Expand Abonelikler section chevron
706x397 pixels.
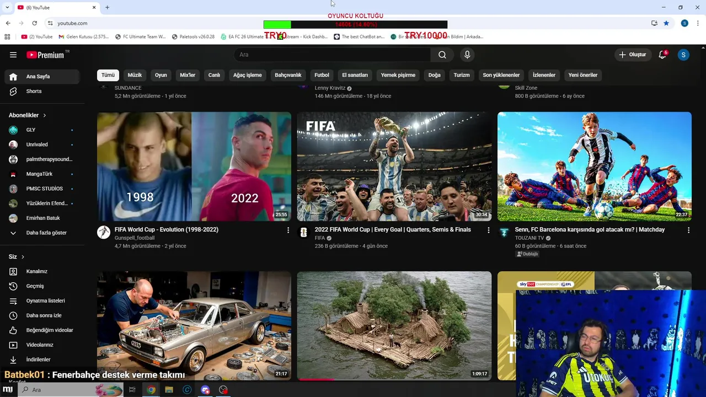45,115
